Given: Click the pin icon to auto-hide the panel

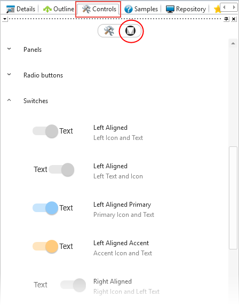Looking at the screenshot, I should point(226,19).
